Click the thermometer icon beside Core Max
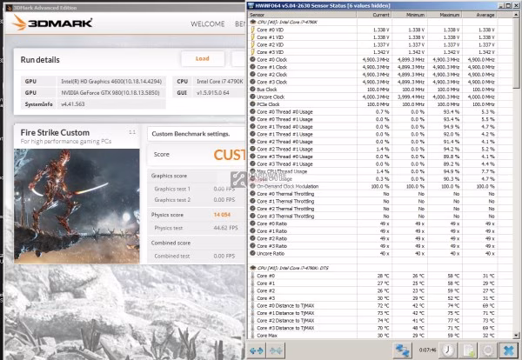The image size is (522, 360). click(252, 335)
